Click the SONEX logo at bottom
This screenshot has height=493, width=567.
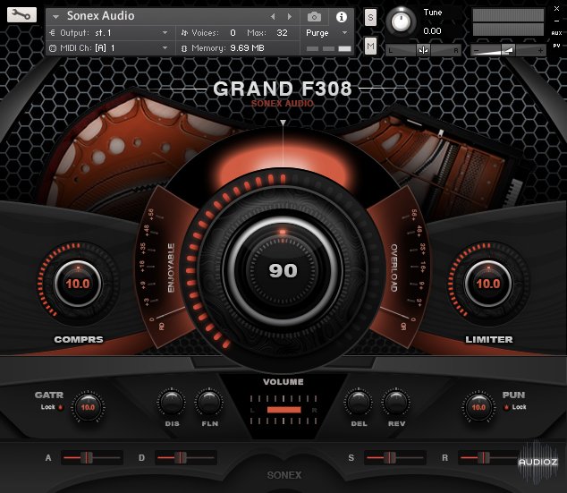(x=284, y=475)
